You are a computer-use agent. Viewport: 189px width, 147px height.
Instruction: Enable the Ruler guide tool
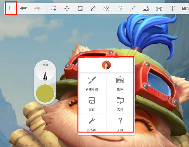94,9
